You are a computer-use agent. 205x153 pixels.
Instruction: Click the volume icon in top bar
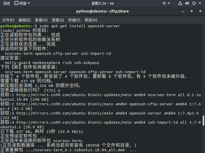click(187, 3)
